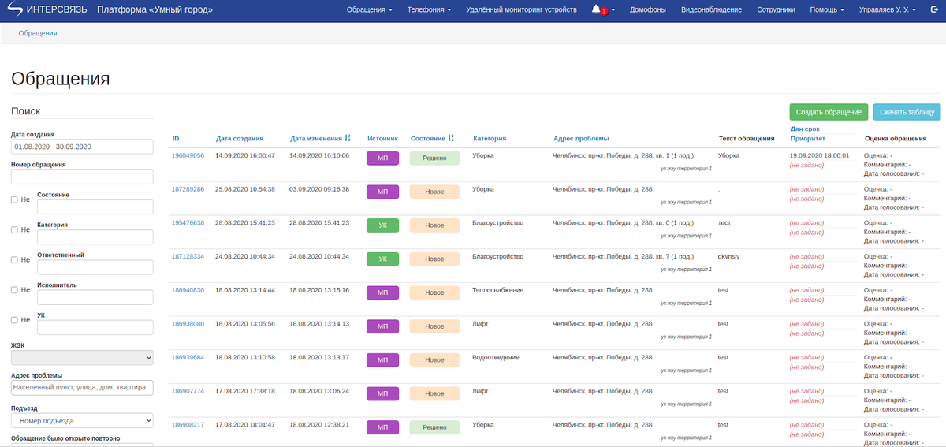This screenshot has width=946, height=447.
Task: Focus the Ответственный filter input
Action: pyautogui.click(x=95, y=267)
